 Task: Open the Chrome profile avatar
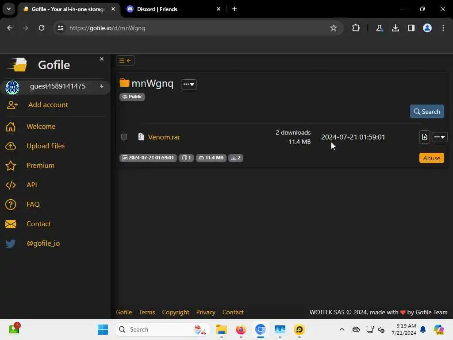pos(427,28)
